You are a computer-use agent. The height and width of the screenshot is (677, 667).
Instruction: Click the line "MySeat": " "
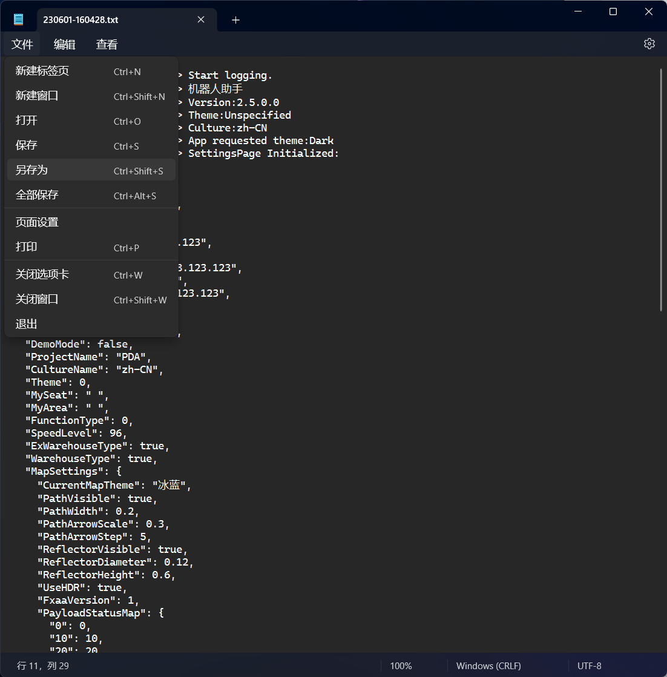67,395
